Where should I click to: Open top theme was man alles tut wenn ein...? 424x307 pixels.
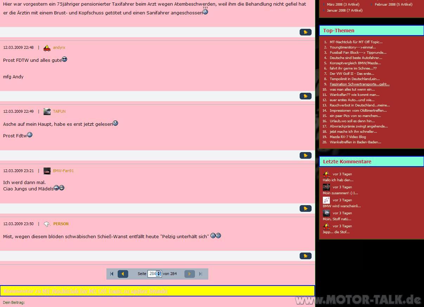[x=352, y=89]
